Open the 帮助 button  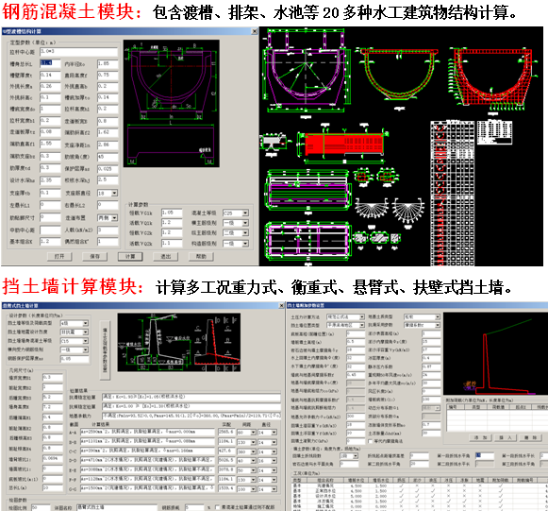pos(201,257)
